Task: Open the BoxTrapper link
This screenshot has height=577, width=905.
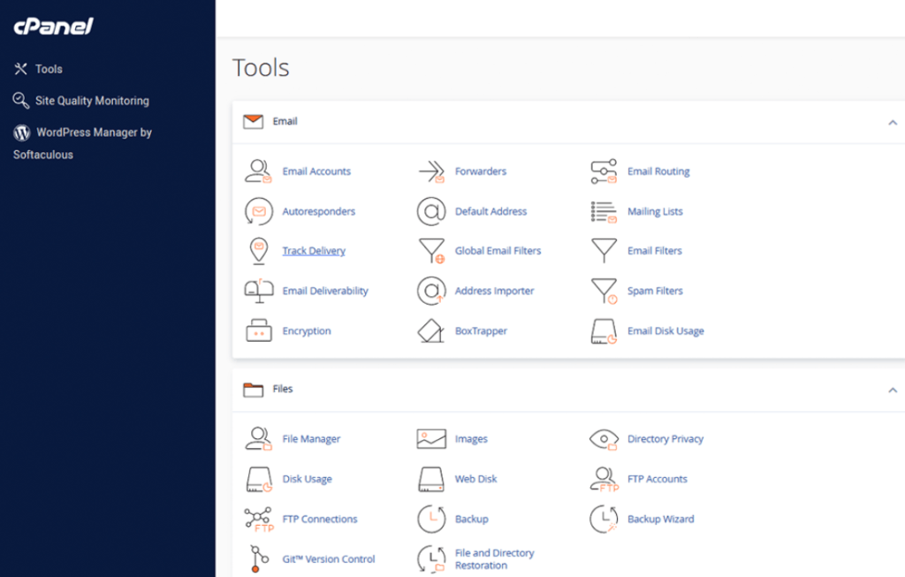Action: coord(481,330)
